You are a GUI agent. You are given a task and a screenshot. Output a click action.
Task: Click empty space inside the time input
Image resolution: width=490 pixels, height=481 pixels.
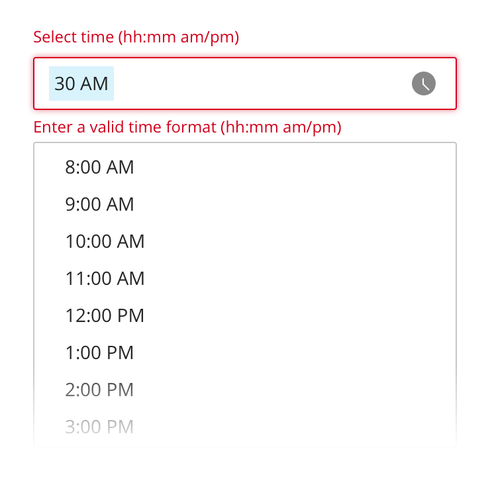265,83
